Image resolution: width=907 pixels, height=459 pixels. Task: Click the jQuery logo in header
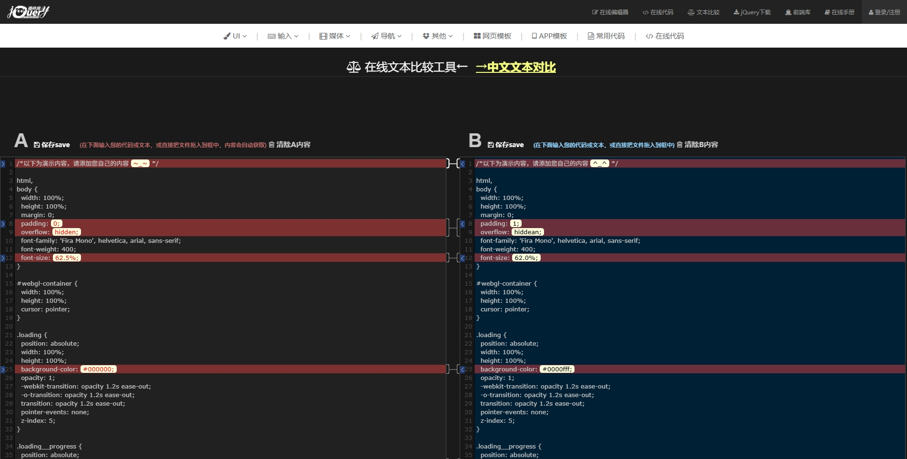(29, 12)
